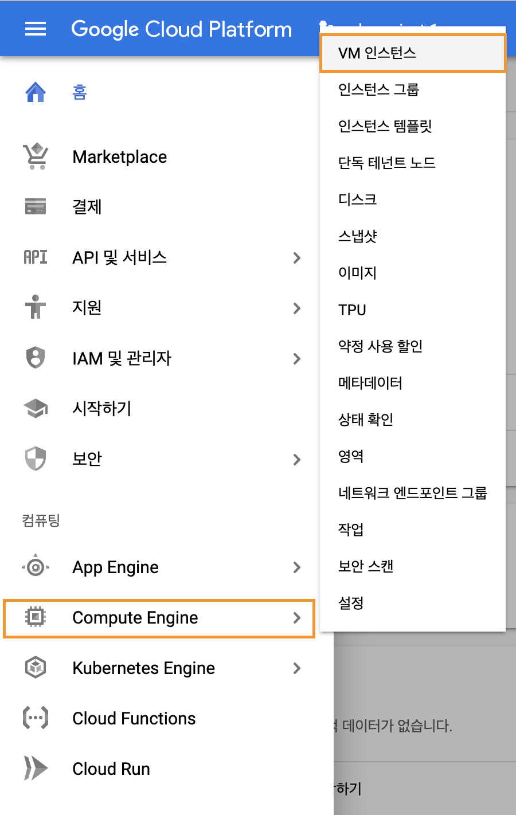Screen dimensions: 516x815
Task: Open the 지원 support item
Action: [x=87, y=307]
